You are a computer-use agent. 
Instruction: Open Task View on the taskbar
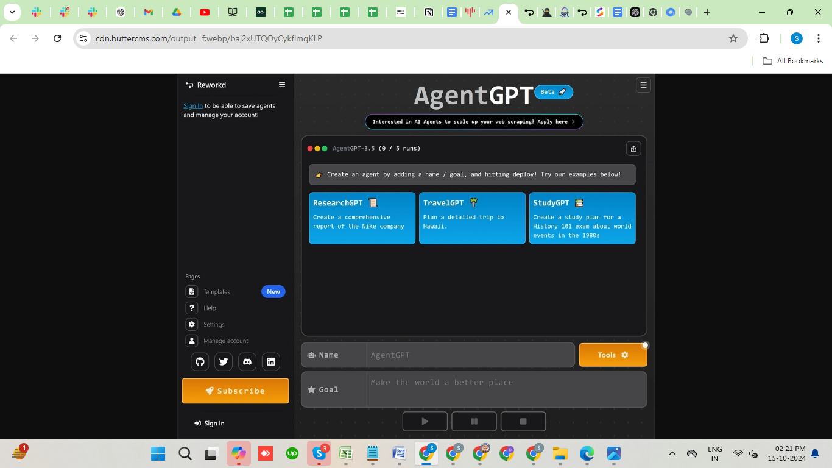coord(211,453)
